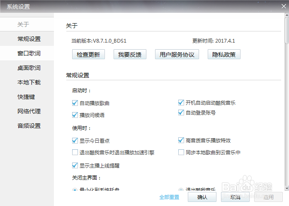Click the vertical scrollbar thumb

pyautogui.click(x=287, y=30)
